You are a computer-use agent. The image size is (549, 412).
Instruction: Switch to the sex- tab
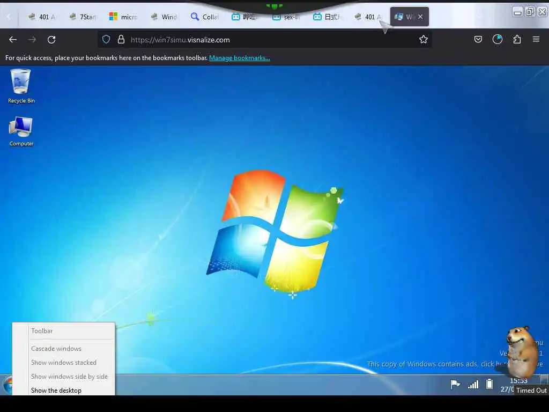click(286, 17)
